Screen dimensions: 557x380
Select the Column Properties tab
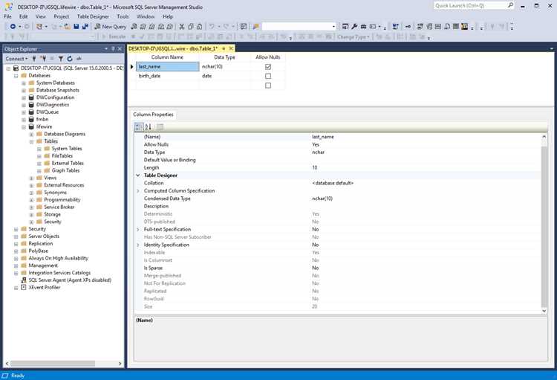coord(153,115)
